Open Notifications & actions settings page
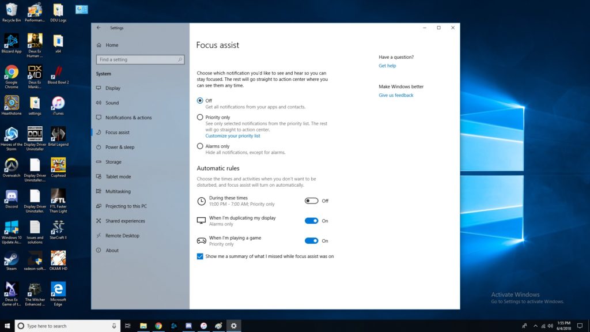 click(128, 118)
